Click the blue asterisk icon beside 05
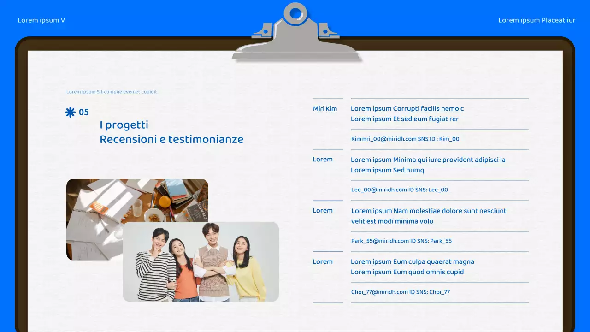Viewport: 590px width, 332px height. pyautogui.click(x=70, y=112)
